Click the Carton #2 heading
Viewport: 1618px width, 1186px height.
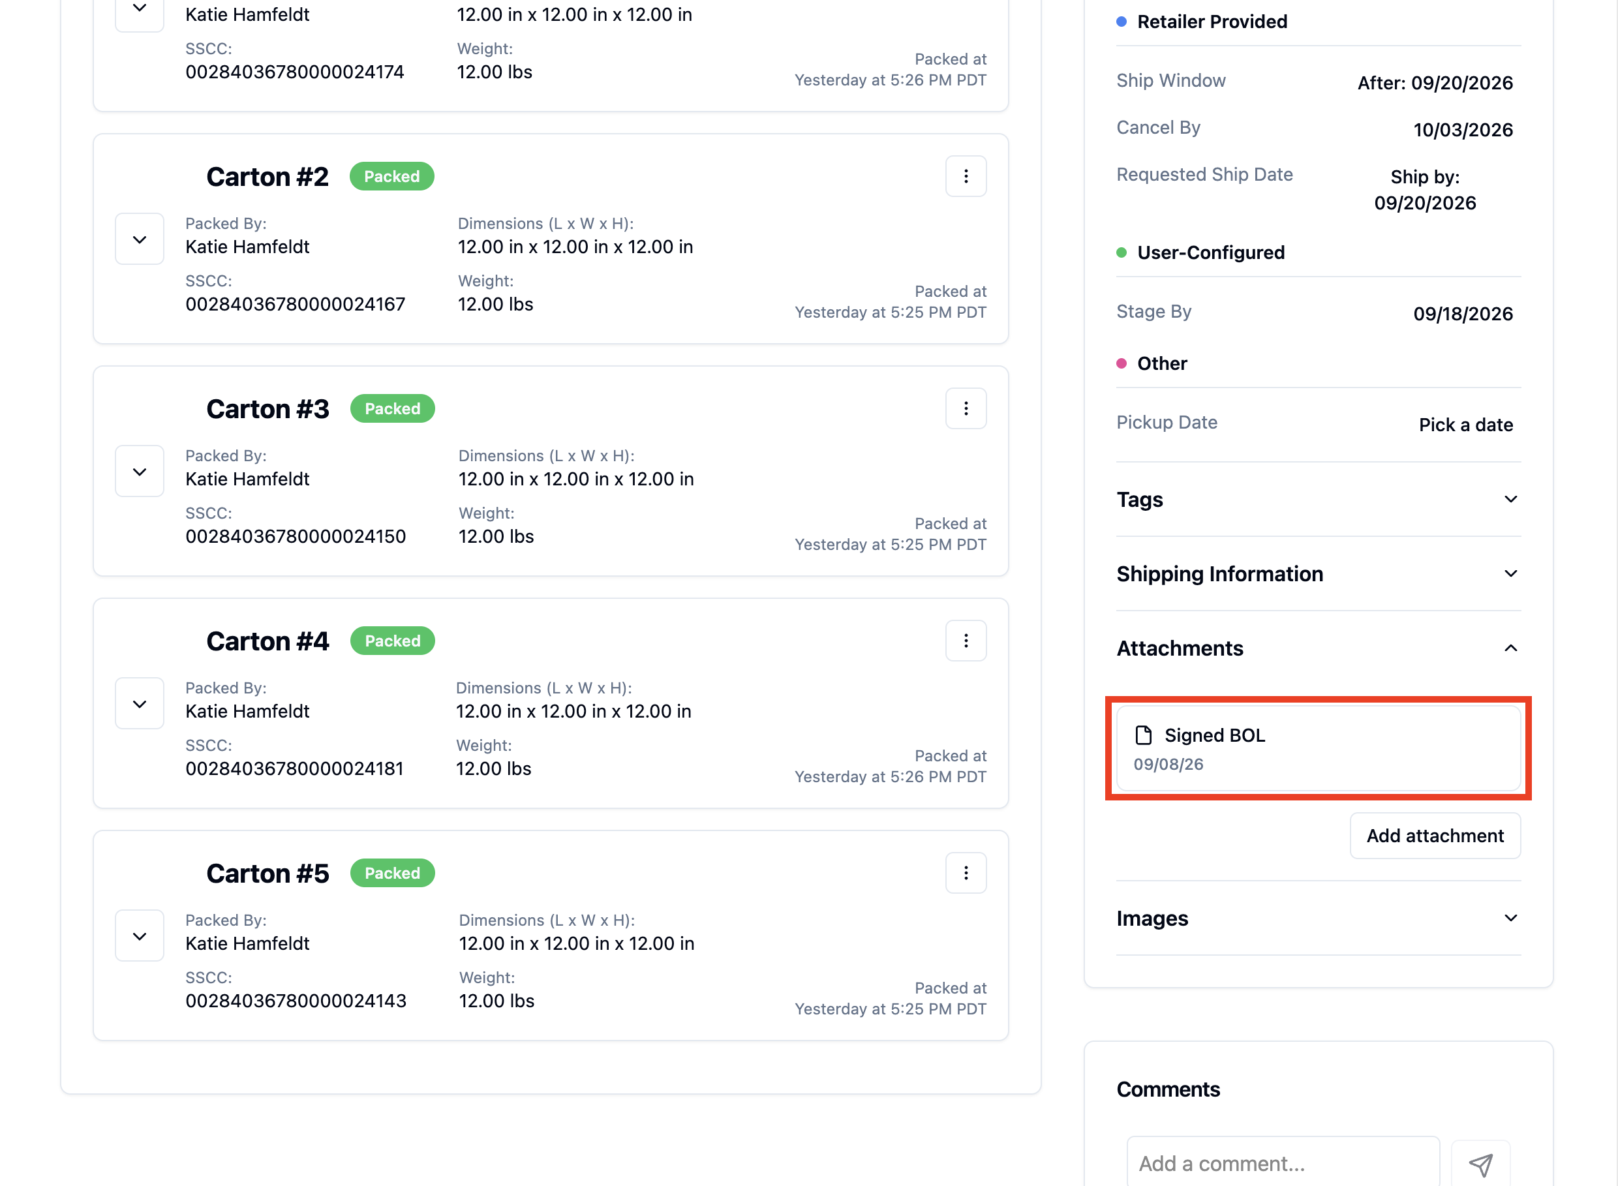pos(267,177)
